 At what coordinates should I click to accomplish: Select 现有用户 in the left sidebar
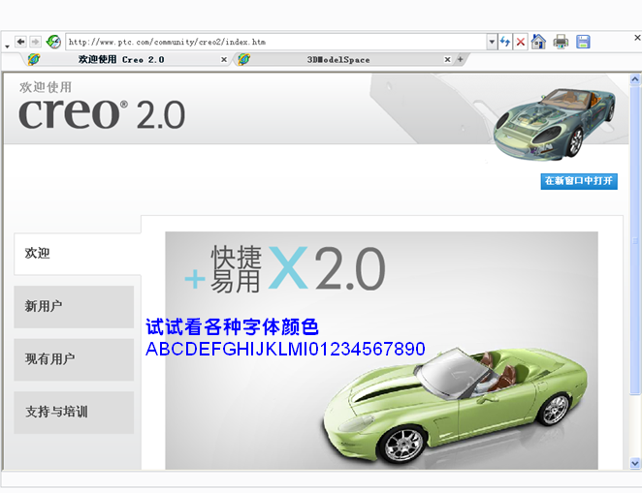(74, 358)
